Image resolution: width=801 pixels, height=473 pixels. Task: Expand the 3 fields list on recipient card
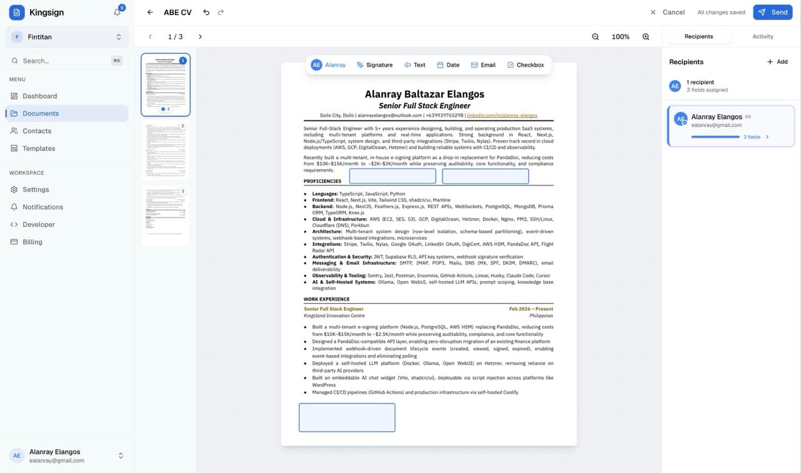[753, 137]
